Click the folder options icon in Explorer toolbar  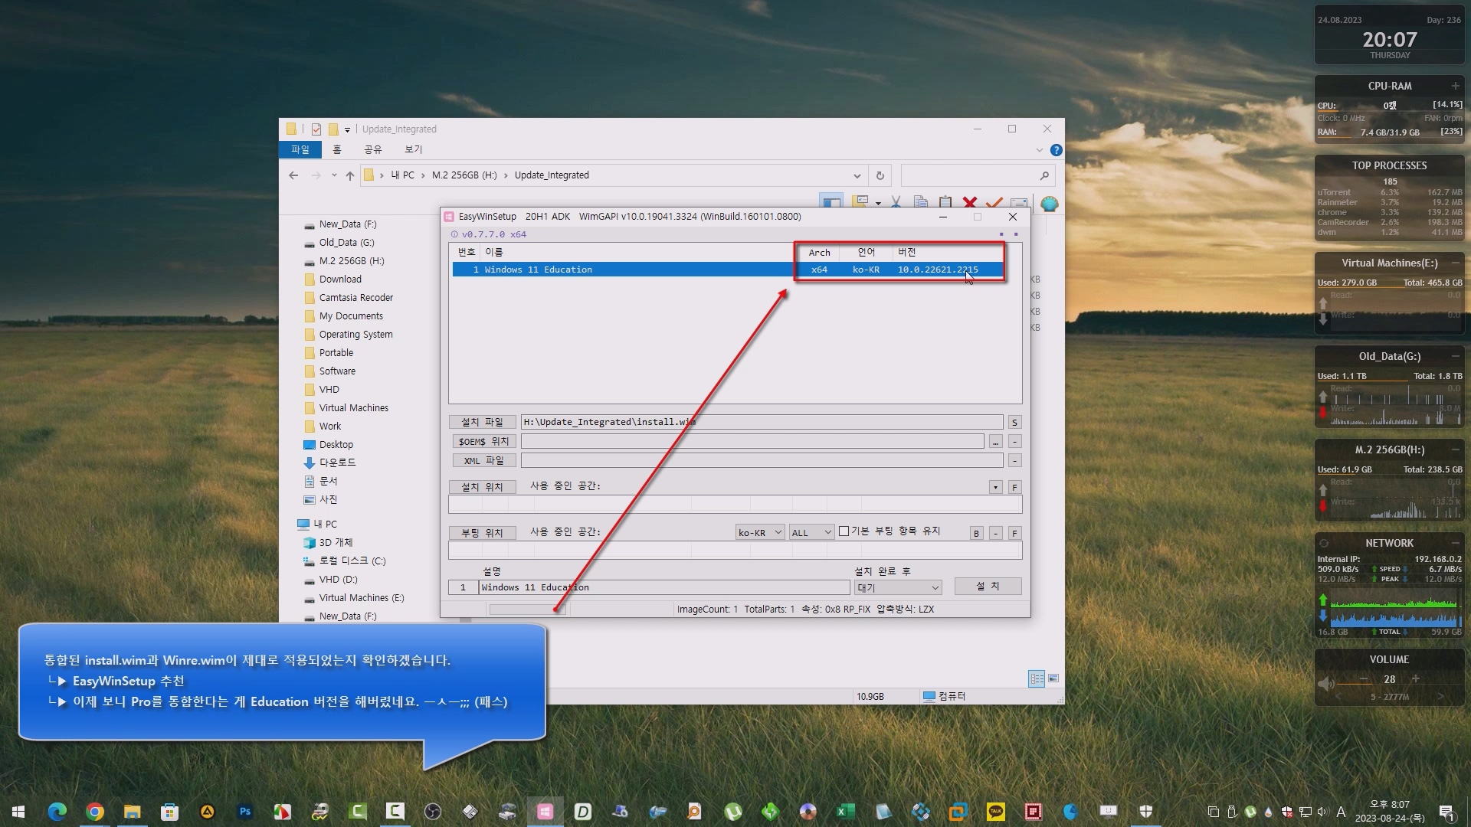(x=861, y=202)
